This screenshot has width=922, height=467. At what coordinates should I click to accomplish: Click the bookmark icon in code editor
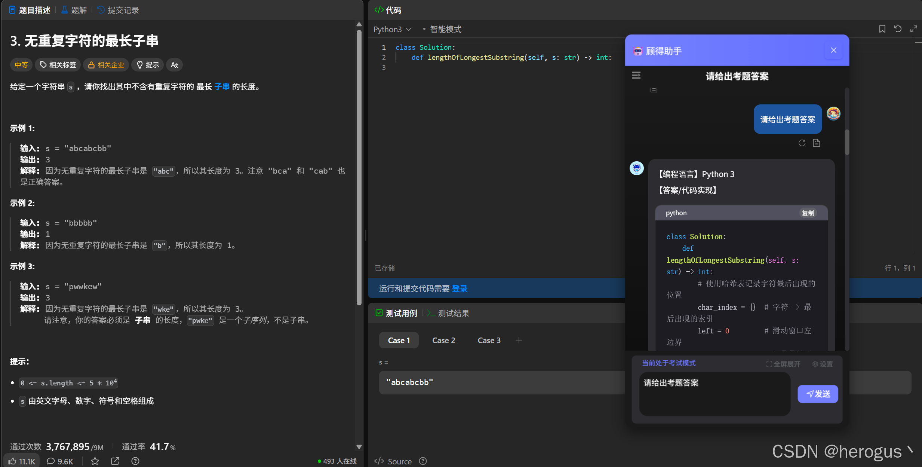pyautogui.click(x=882, y=29)
